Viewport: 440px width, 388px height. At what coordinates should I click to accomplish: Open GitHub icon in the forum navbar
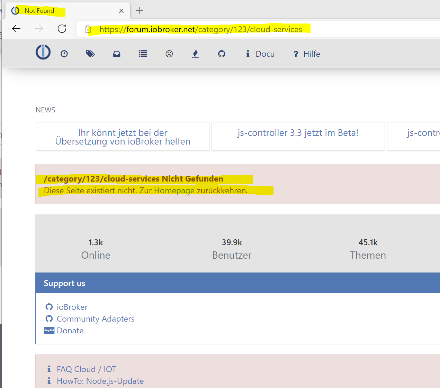tap(222, 54)
